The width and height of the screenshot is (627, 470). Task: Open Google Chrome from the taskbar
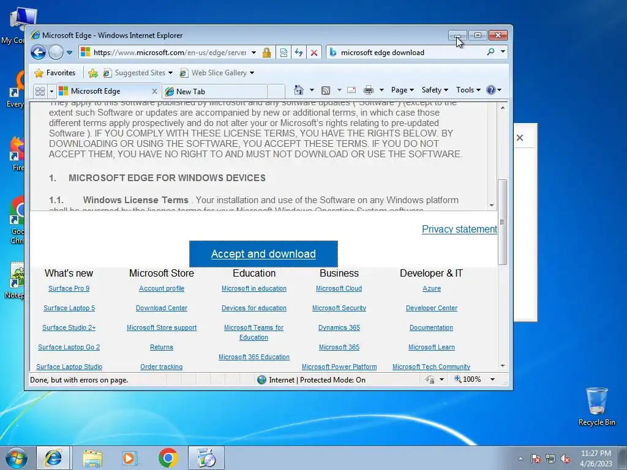click(168, 458)
